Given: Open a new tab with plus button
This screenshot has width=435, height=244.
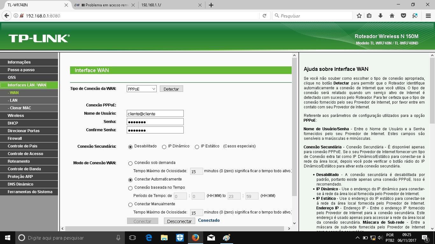Looking at the screenshot, I should pyautogui.click(x=211, y=5).
